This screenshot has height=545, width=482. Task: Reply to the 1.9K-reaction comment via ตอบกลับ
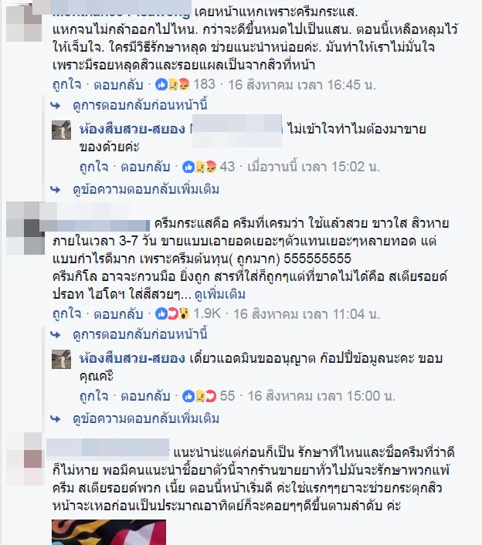point(118,314)
